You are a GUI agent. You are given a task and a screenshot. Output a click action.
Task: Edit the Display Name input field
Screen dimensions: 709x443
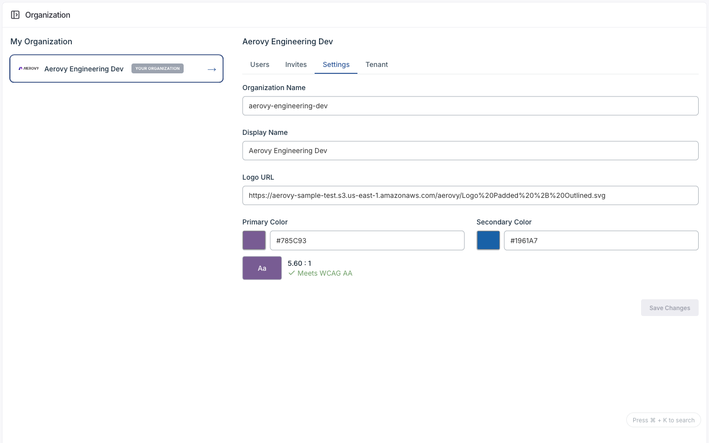[470, 151]
